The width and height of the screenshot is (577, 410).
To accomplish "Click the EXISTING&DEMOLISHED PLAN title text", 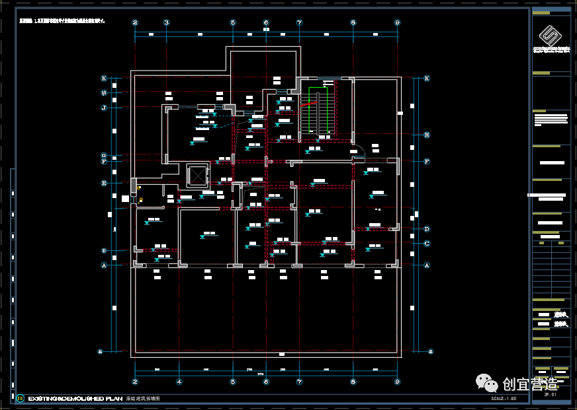I will tap(75, 399).
